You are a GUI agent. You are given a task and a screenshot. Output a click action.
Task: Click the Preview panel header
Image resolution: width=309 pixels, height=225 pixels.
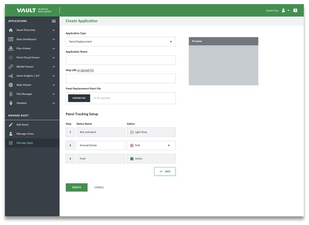[224, 41]
